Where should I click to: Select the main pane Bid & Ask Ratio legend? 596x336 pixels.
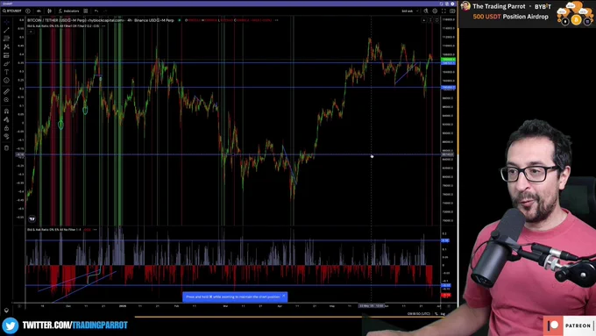pyautogui.click(x=63, y=25)
